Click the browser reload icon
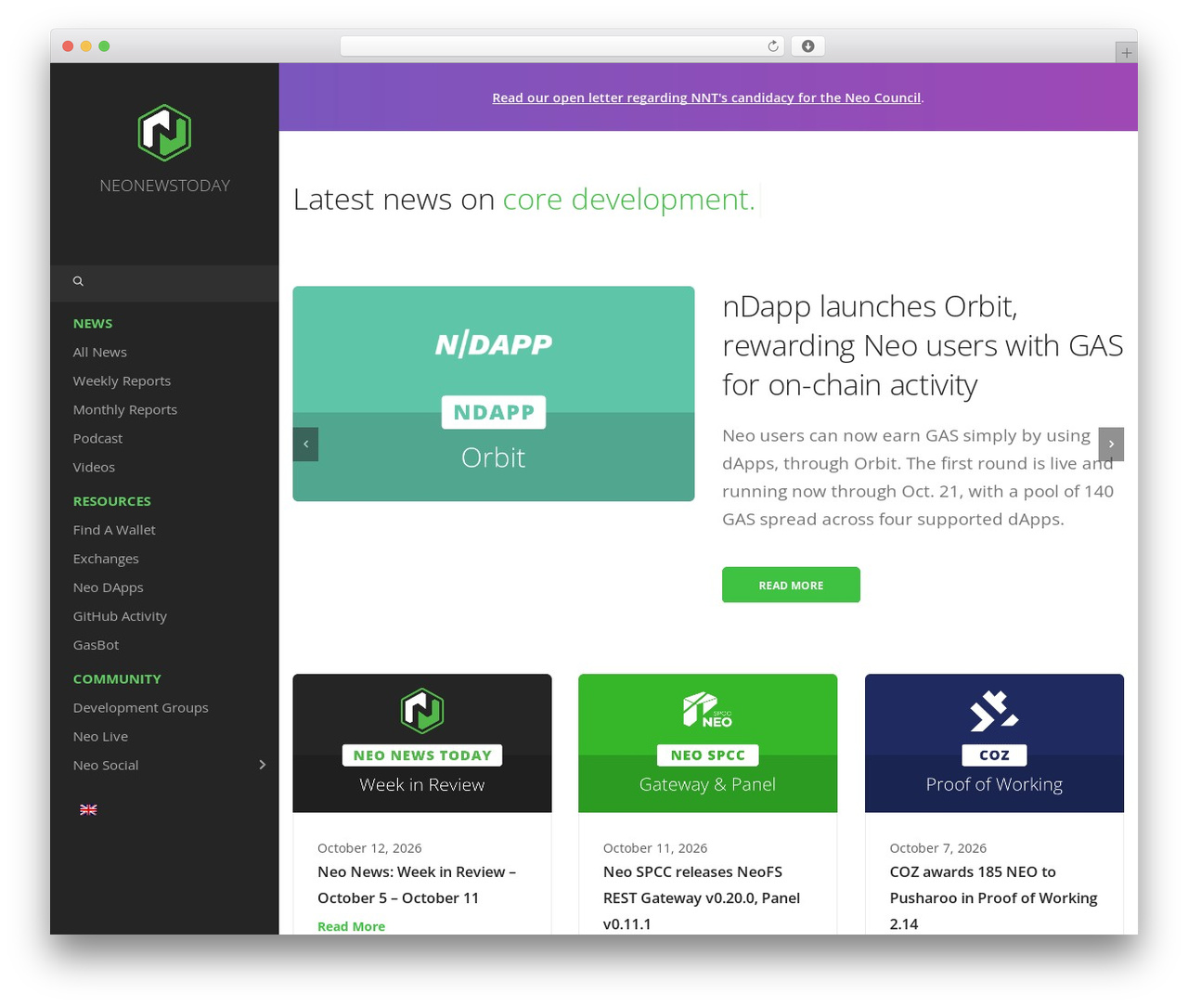The image size is (1188, 1006). tap(772, 46)
